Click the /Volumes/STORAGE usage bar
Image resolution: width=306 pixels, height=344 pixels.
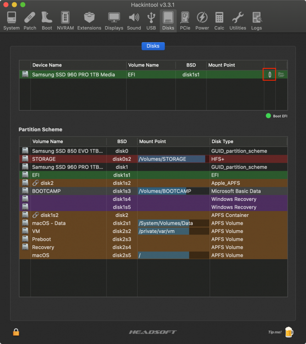173,159
